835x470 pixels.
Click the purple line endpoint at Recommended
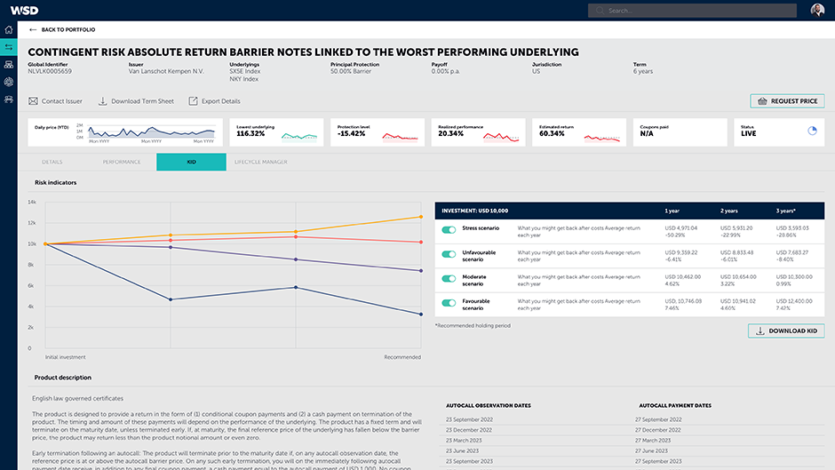click(421, 271)
